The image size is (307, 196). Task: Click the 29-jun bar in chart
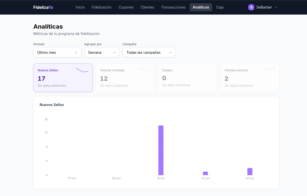250,172
